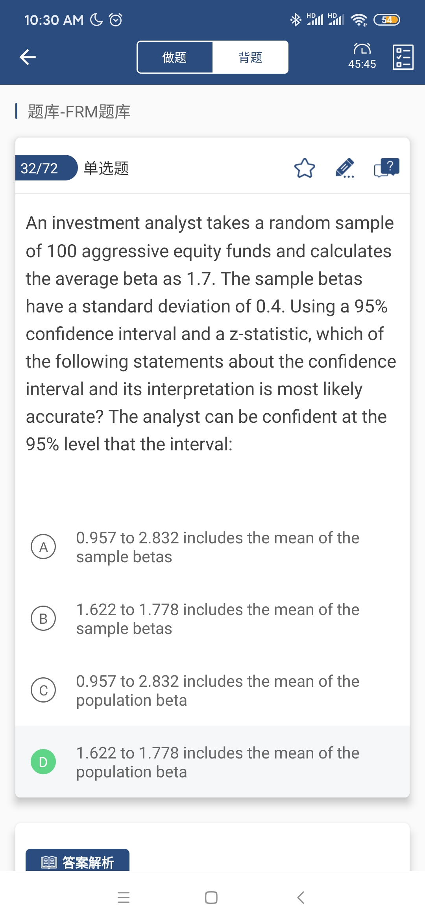Open the 答案解析 answer analysis section
The width and height of the screenshot is (425, 922).
click(x=78, y=862)
